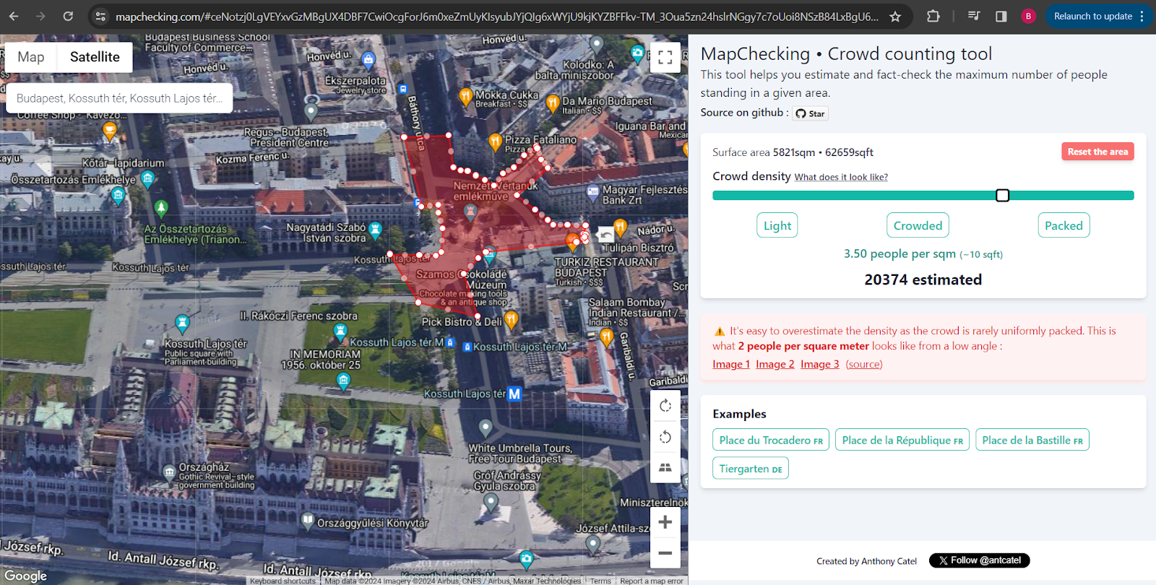The image size is (1156, 585).
Task: Reset the area selection
Action: point(1097,152)
